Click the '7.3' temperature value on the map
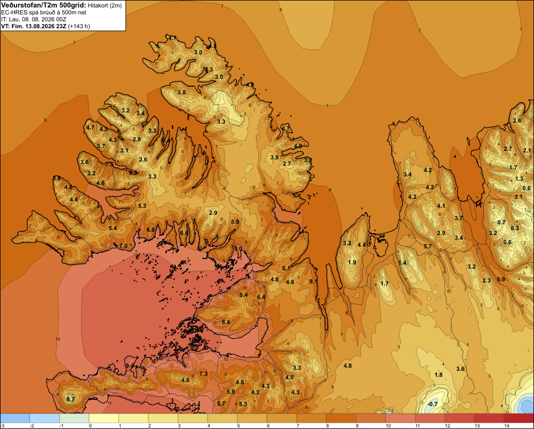The image size is (534, 429). 203,374
